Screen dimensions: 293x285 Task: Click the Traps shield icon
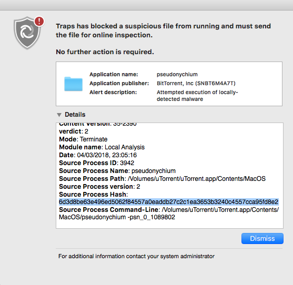coord(27,33)
